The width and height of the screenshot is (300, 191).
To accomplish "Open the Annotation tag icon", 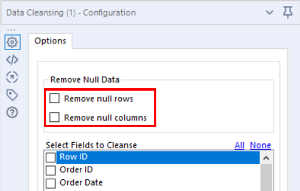I will coord(12,95).
